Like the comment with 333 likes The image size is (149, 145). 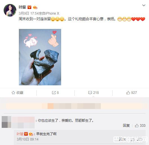coord(140,125)
